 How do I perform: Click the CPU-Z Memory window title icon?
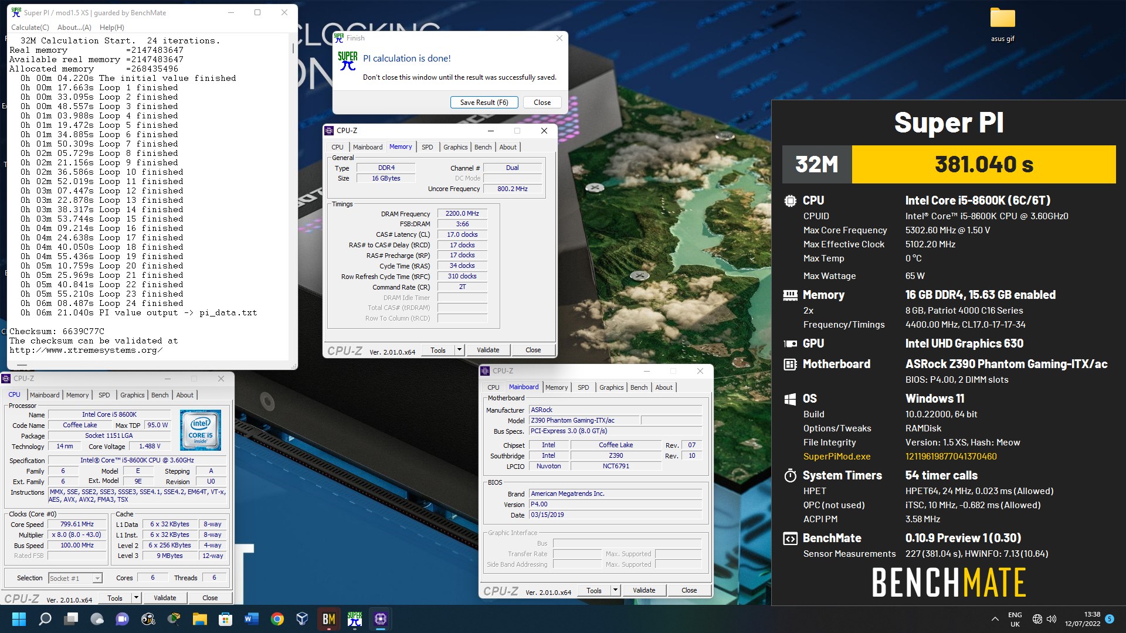(330, 131)
